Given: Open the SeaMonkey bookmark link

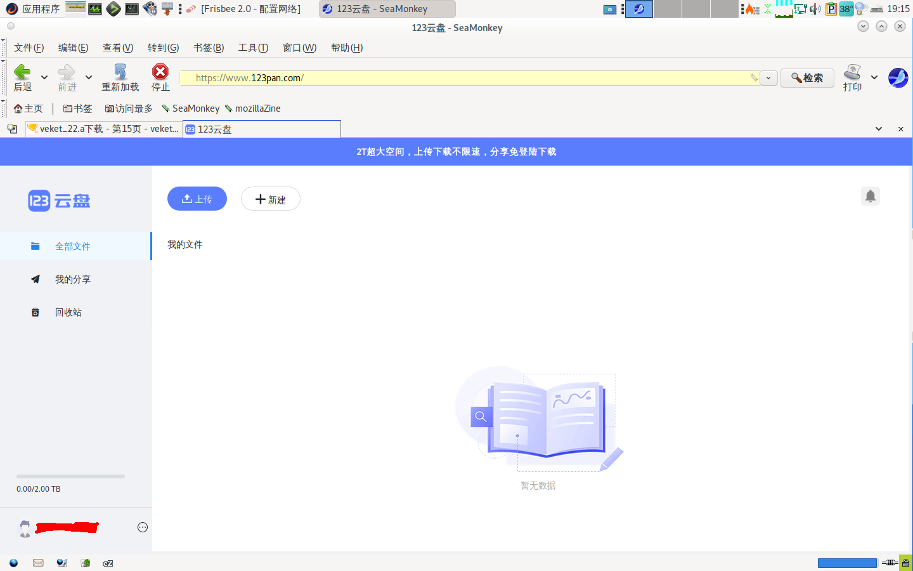Looking at the screenshot, I should (191, 108).
